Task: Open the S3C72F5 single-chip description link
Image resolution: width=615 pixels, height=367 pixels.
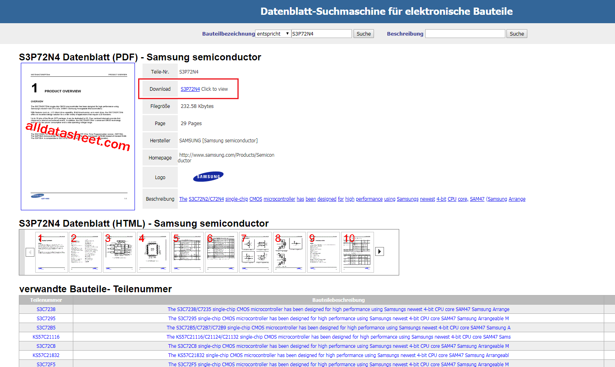Action: [338, 364]
